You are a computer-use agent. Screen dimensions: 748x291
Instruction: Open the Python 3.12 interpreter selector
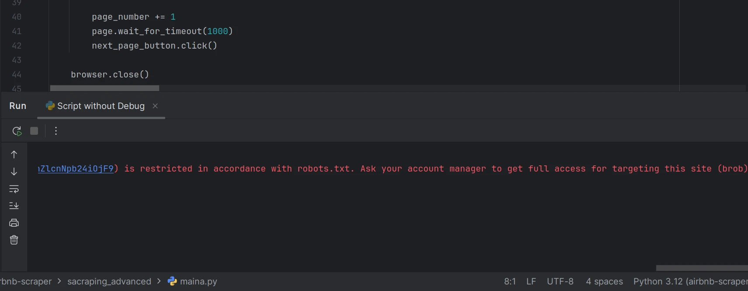pos(690,281)
